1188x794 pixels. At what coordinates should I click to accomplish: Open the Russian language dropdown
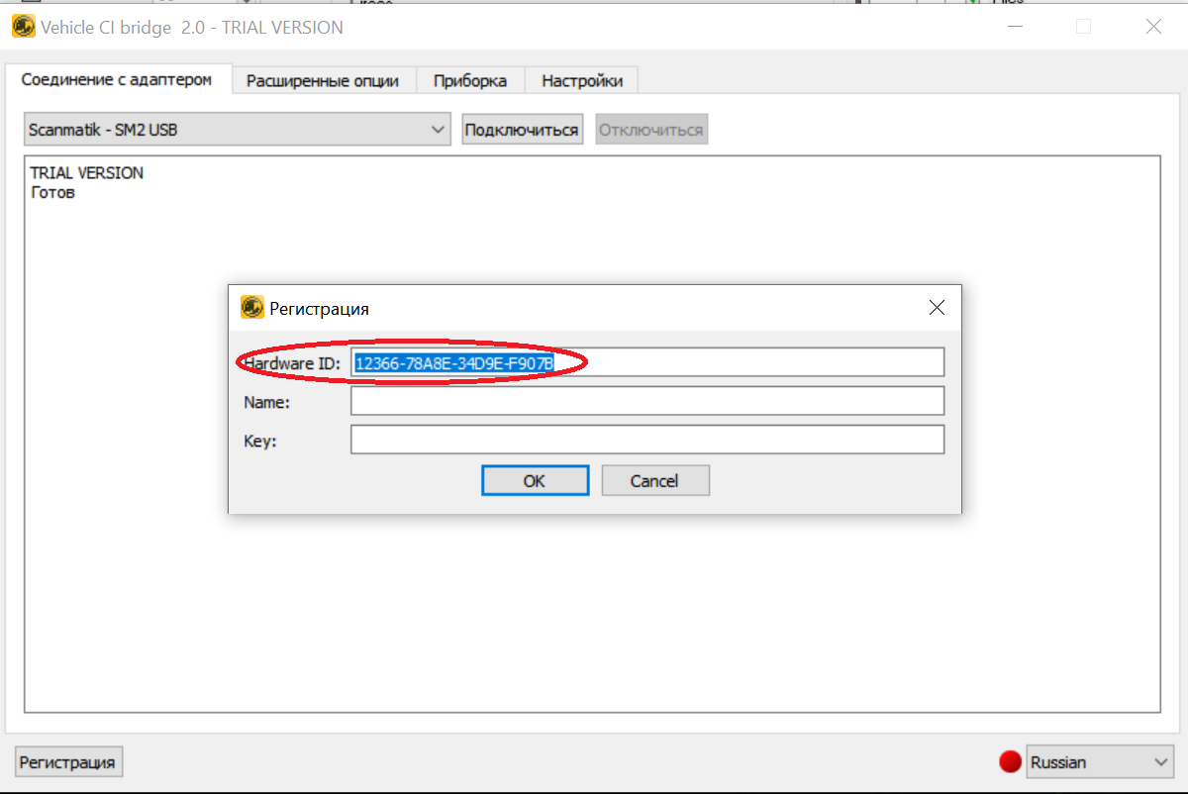pyautogui.click(x=1100, y=762)
